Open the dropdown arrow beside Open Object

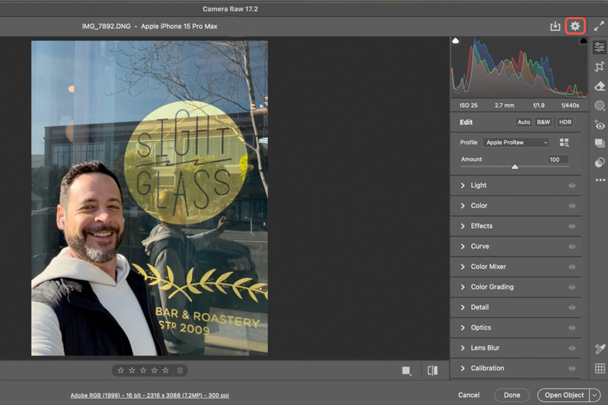click(594, 395)
